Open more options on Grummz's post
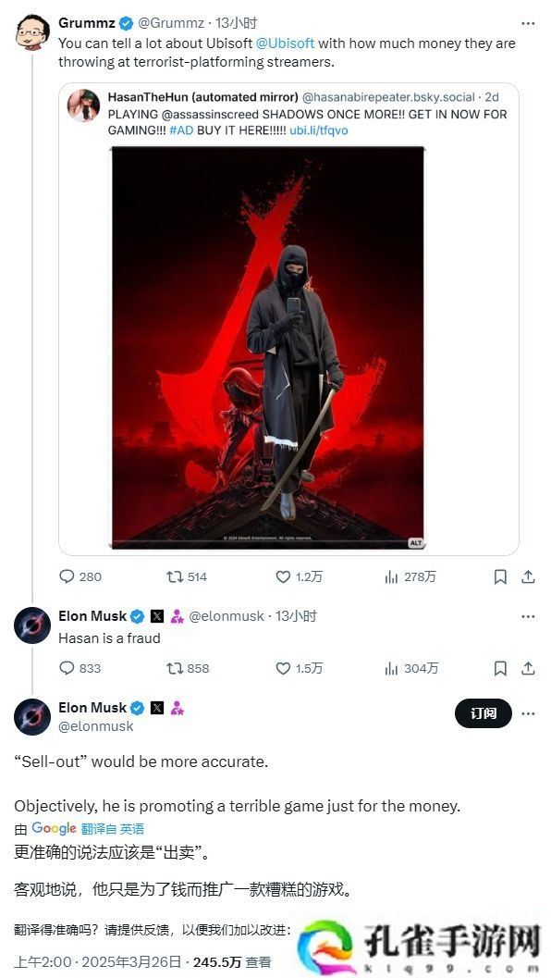The height and width of the screenshot is (978, 551). point(528,23)
